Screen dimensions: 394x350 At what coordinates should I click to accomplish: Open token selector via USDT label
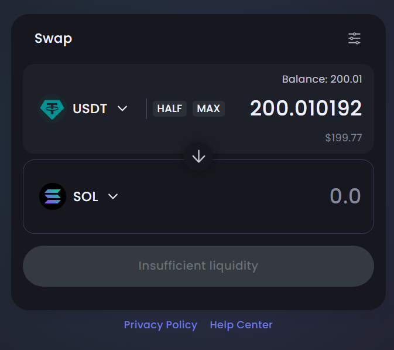coord(90,108)
